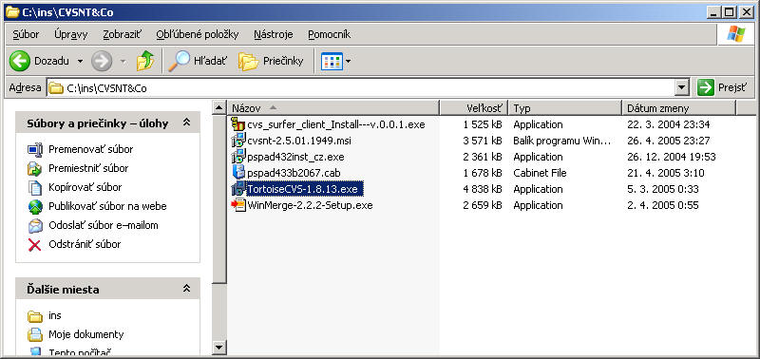760x359 pixels.
Task: Click the TortoiseCVS-1.8.13.exe file icon
Action: (238, 188)
